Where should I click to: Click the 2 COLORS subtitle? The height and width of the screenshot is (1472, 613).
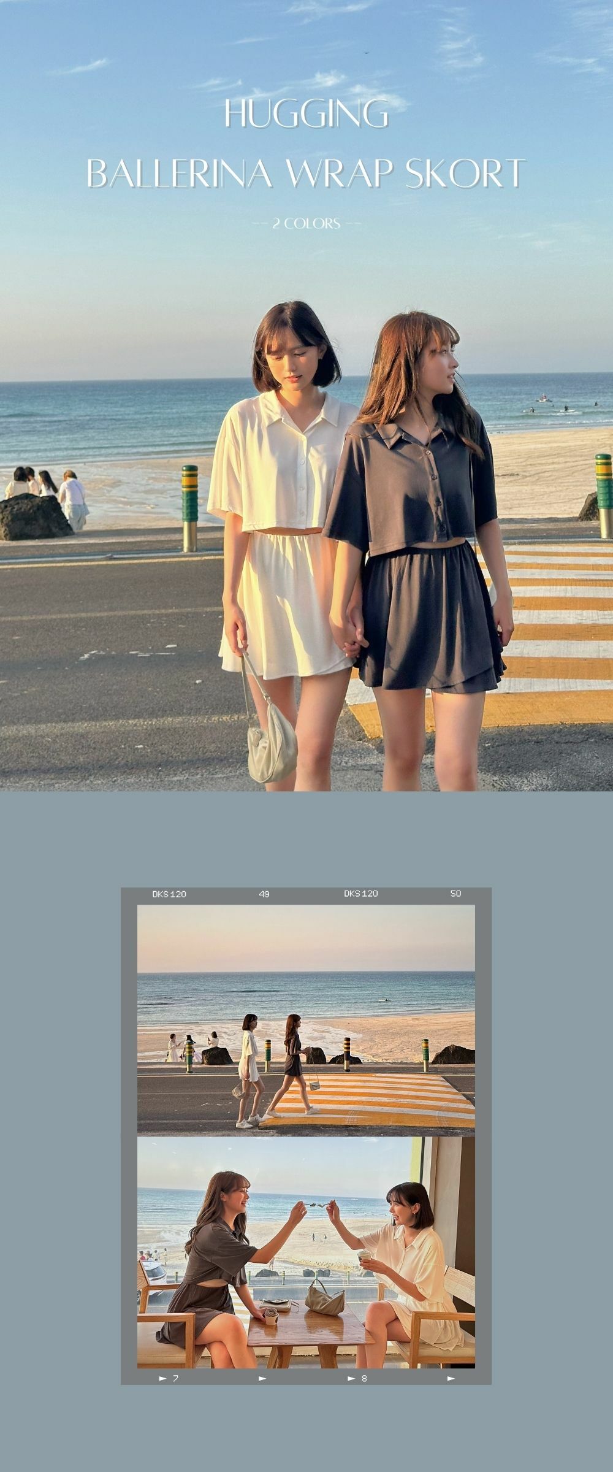tap(306, 224)
